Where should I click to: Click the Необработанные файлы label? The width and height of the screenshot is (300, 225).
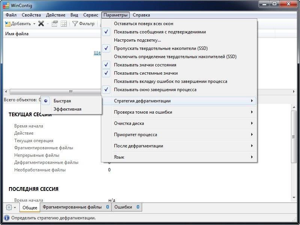[x=40, y=170]
